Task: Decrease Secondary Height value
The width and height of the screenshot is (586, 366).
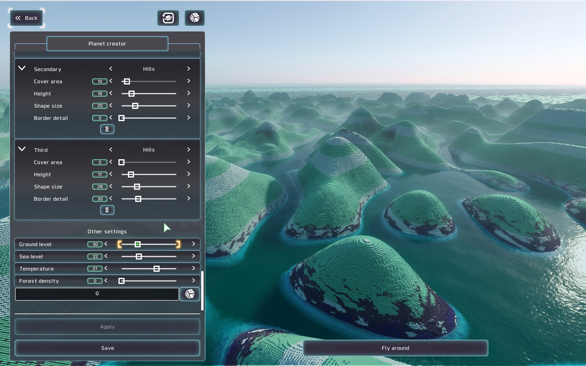Action: (x=111, y=93)
